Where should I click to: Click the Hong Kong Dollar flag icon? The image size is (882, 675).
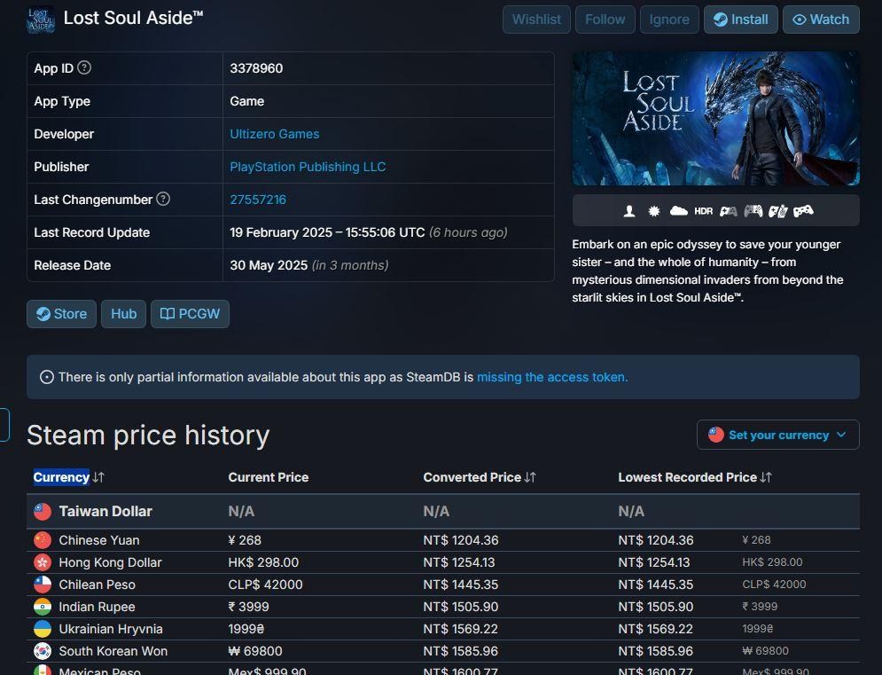tap(43, 562)
